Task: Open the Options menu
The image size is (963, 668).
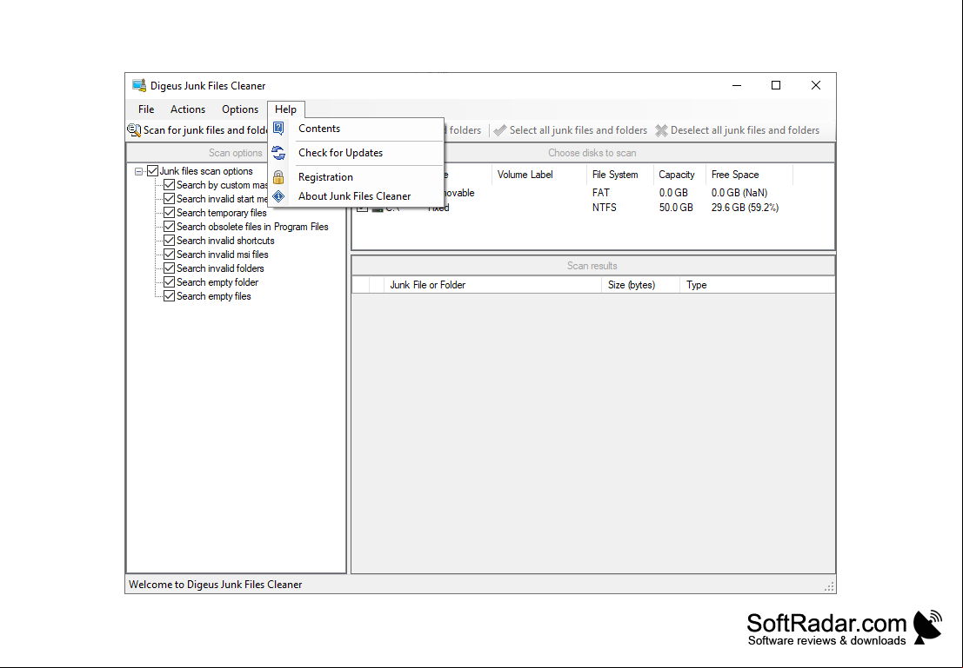Action: click(240, 109)
